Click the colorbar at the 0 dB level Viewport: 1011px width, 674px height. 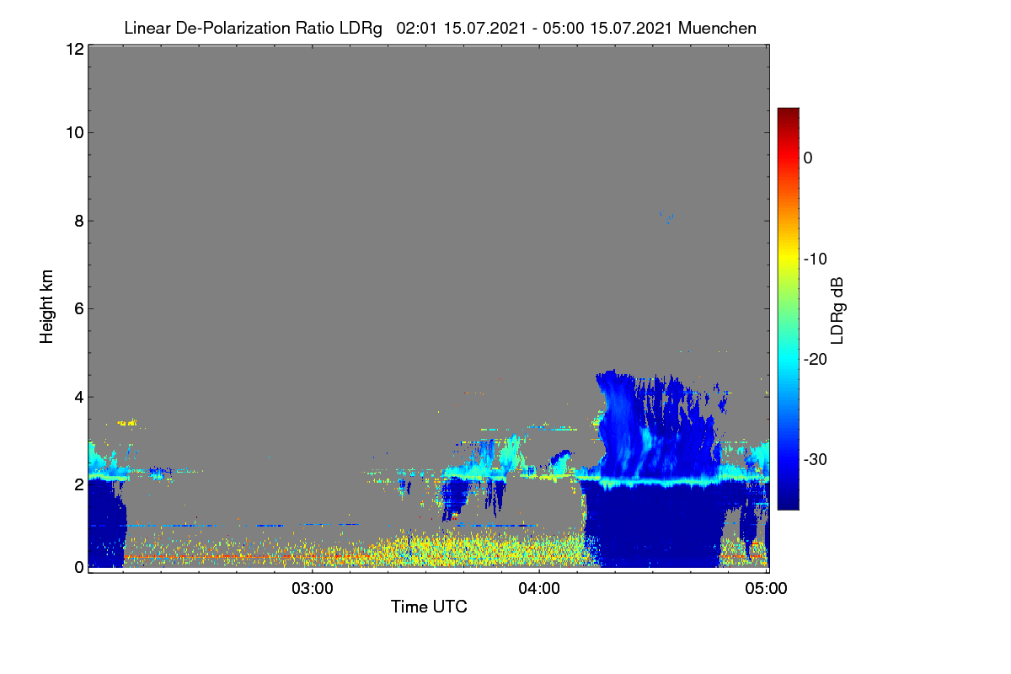[x=788, y=158]
